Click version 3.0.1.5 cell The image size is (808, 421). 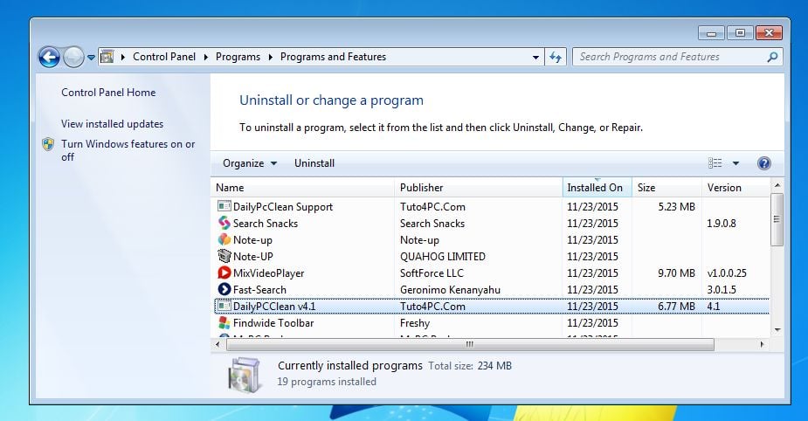point(722,290)
